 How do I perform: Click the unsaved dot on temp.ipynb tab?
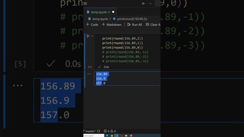[113, 12]
